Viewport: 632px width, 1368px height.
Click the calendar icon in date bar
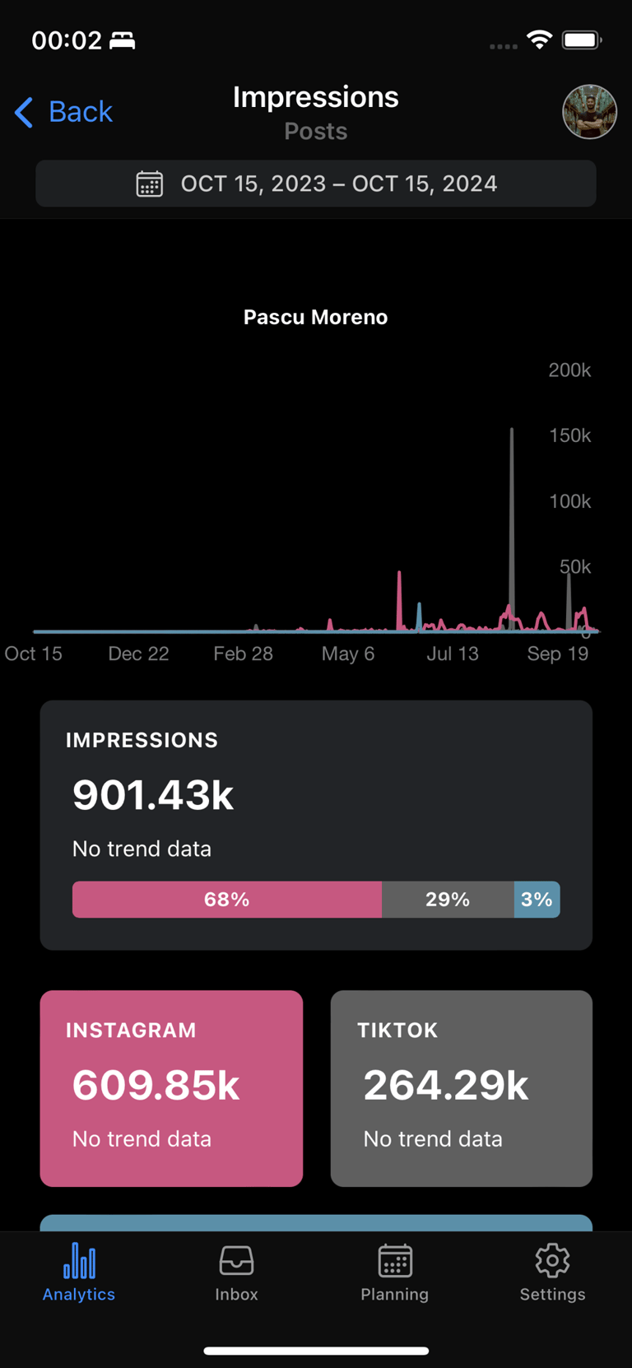click(x=149, y=184)
